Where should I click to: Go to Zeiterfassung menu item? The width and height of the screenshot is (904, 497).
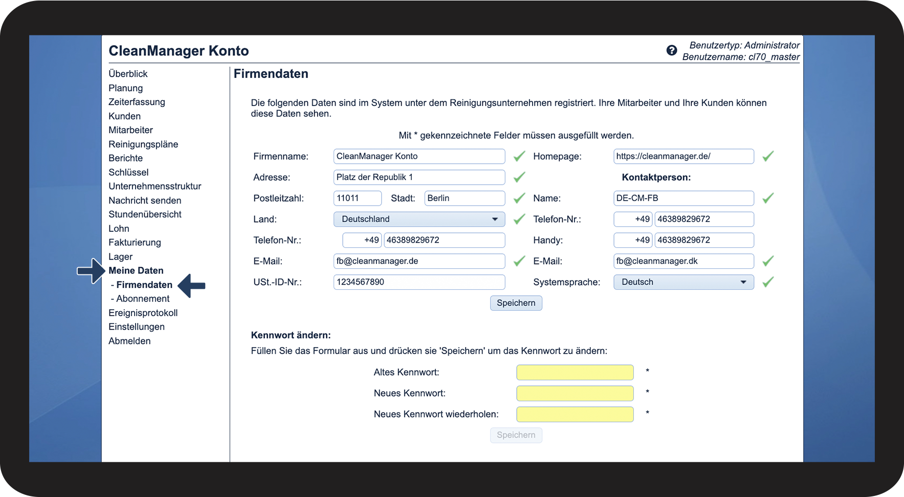[137, 102]
